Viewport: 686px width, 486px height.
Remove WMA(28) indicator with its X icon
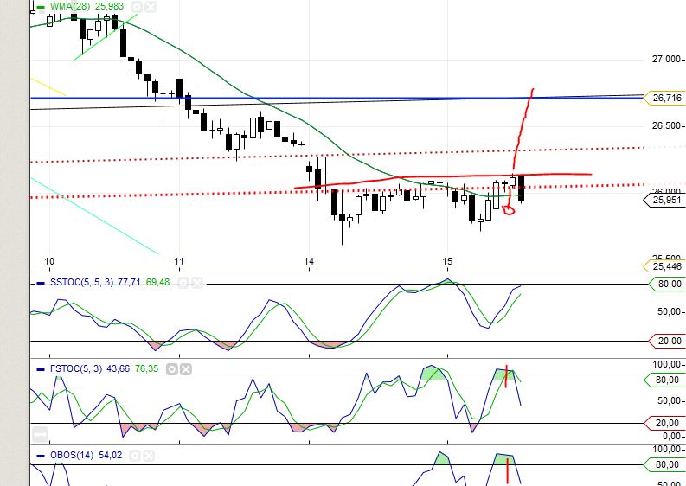[150, 7]
